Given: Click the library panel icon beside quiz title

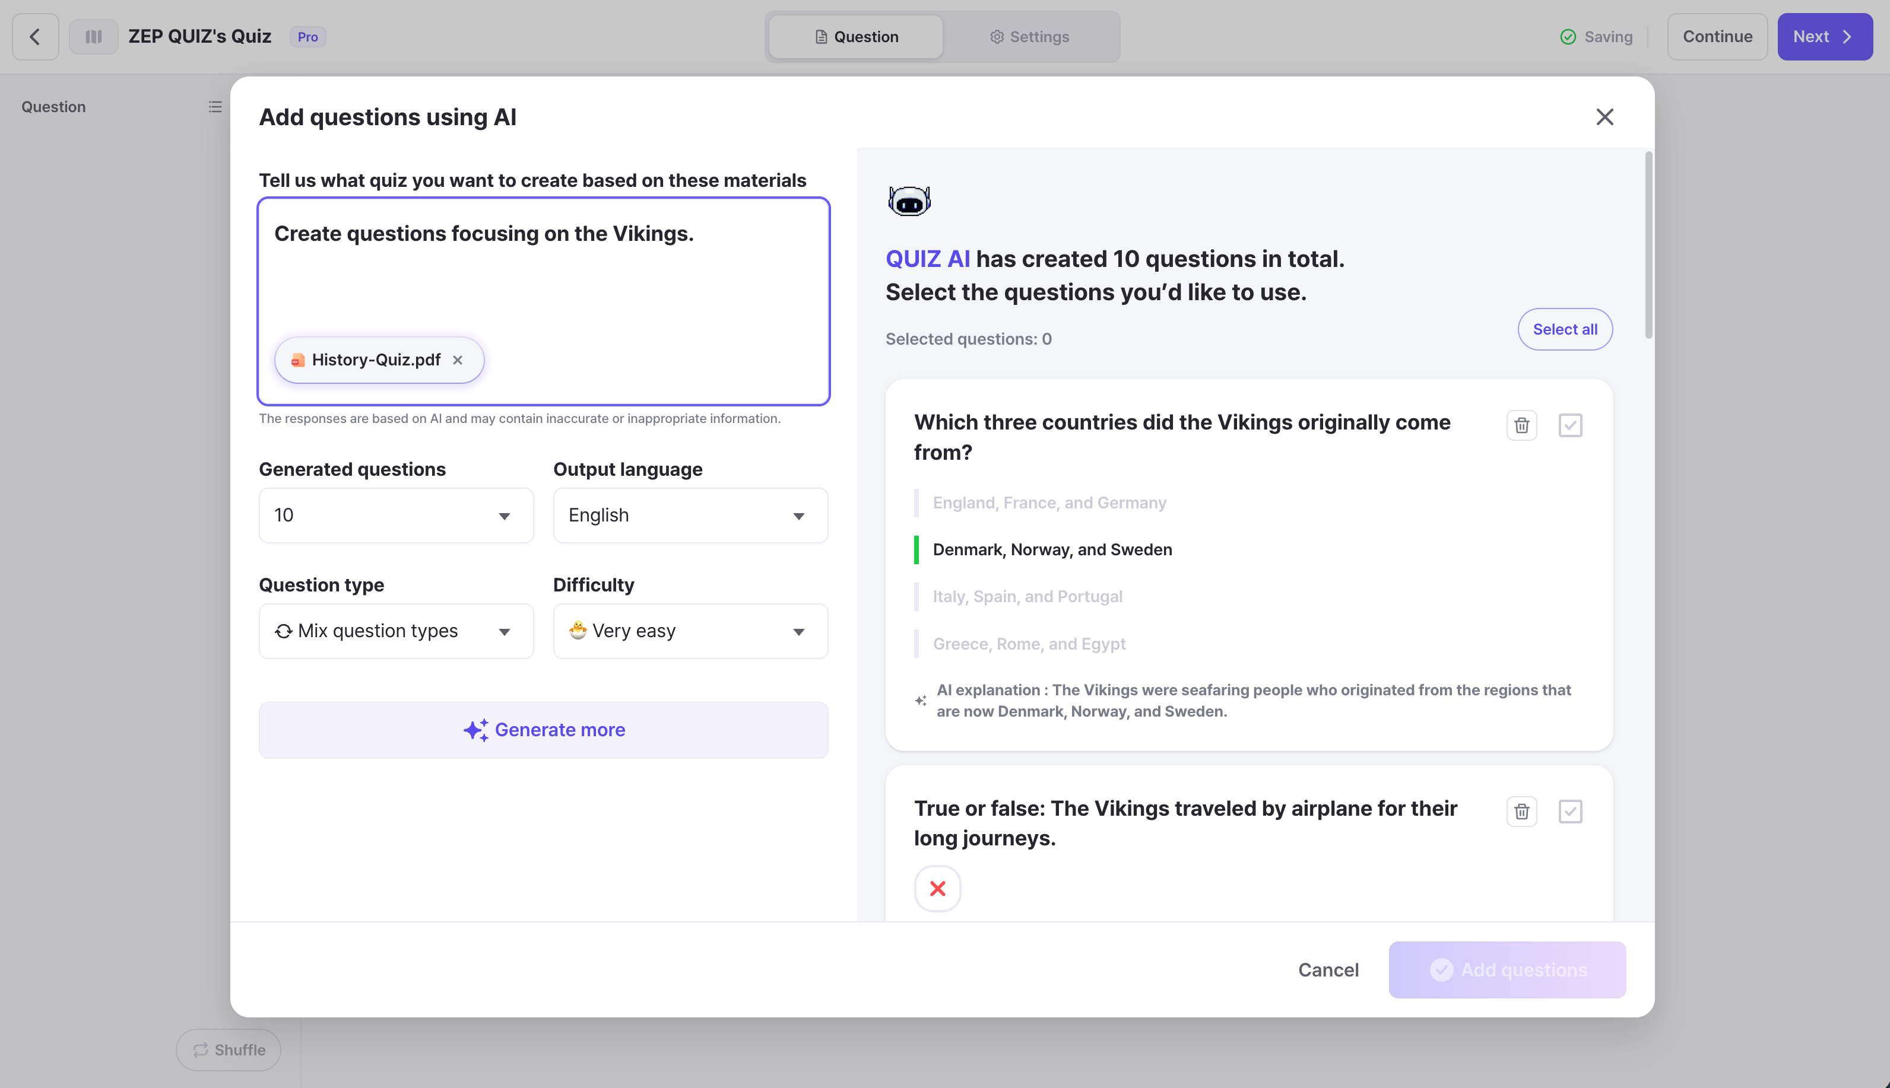Looking at the screenshot, I should pos(93,37).
